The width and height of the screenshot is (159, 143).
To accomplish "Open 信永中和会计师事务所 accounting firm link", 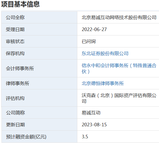I will pos(119,68).
